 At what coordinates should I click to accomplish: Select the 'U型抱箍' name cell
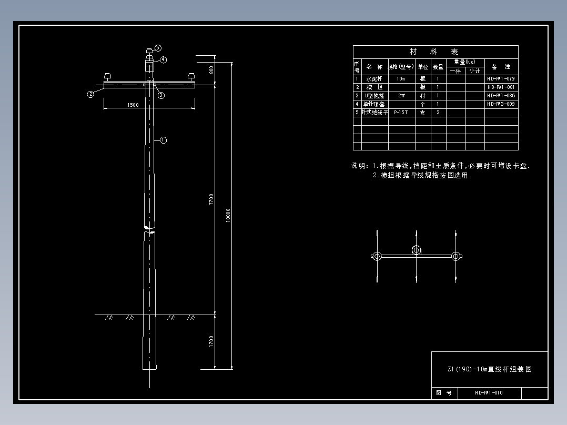pyautogui.click(x=374, y=96)
